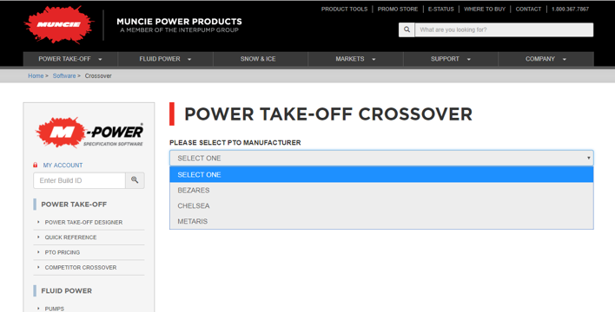Open Power Take-Off Designer sidebar link

coord(83,223)
